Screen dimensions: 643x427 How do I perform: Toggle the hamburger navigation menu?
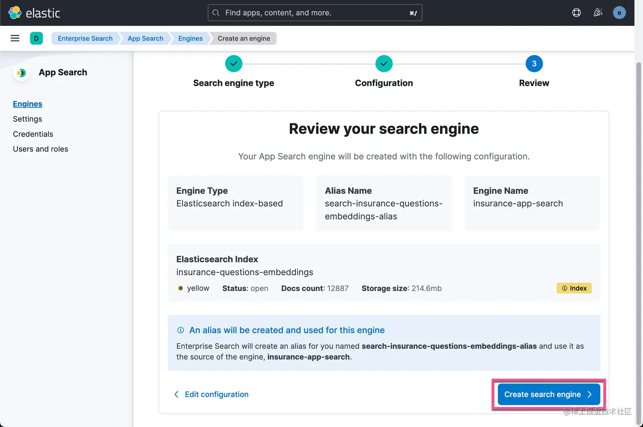[x=15, y=38]
